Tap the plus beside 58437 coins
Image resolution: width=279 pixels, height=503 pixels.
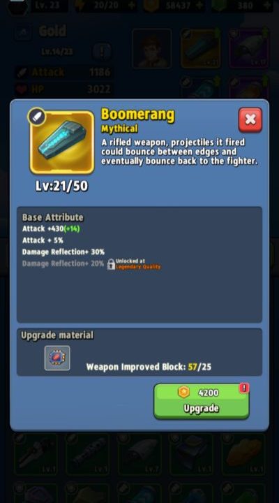[199, 5]
